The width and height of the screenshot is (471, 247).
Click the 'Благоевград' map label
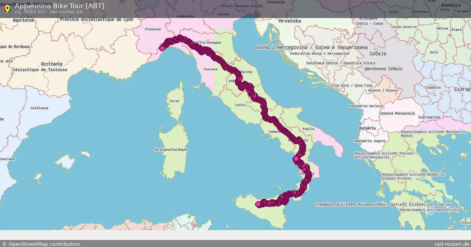click(429, 117)
